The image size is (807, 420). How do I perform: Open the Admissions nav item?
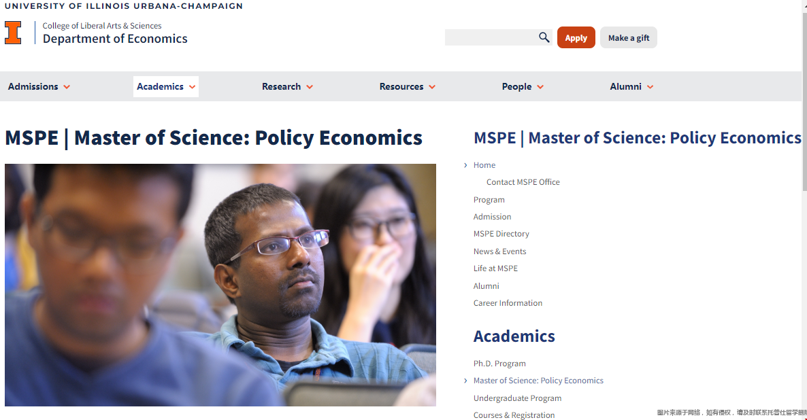coord(33,87)
